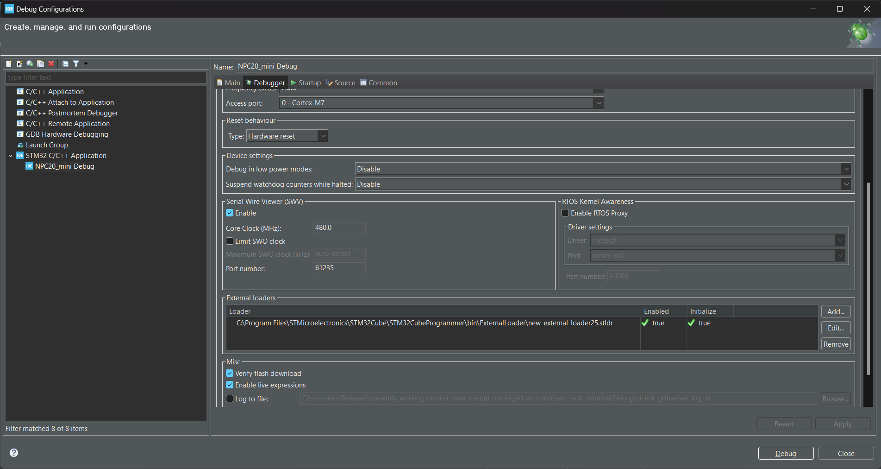Screen dimensions: 881x469
Task: Switch to the Startup tab
Action: click(x=306, y=83)
